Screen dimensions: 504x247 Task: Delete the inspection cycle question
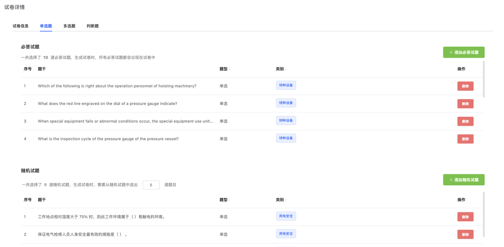tap(465, 139)
